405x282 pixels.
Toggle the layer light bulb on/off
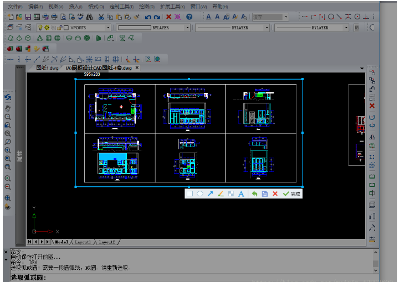tap(40, 27)
